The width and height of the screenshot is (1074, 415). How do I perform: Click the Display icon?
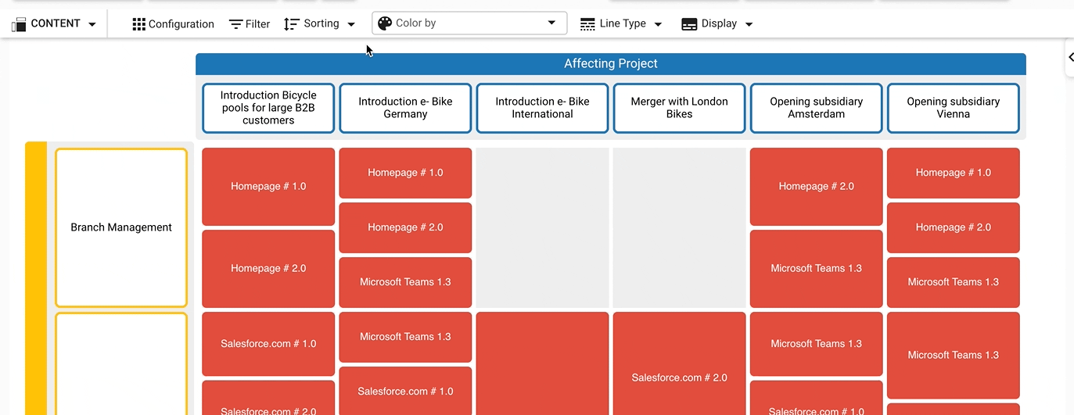(x=689, y=24)
